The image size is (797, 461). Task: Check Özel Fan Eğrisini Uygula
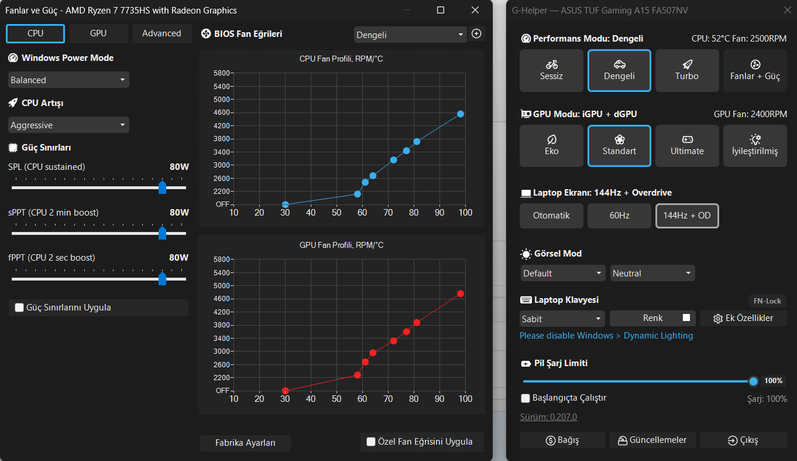[371, 442]
